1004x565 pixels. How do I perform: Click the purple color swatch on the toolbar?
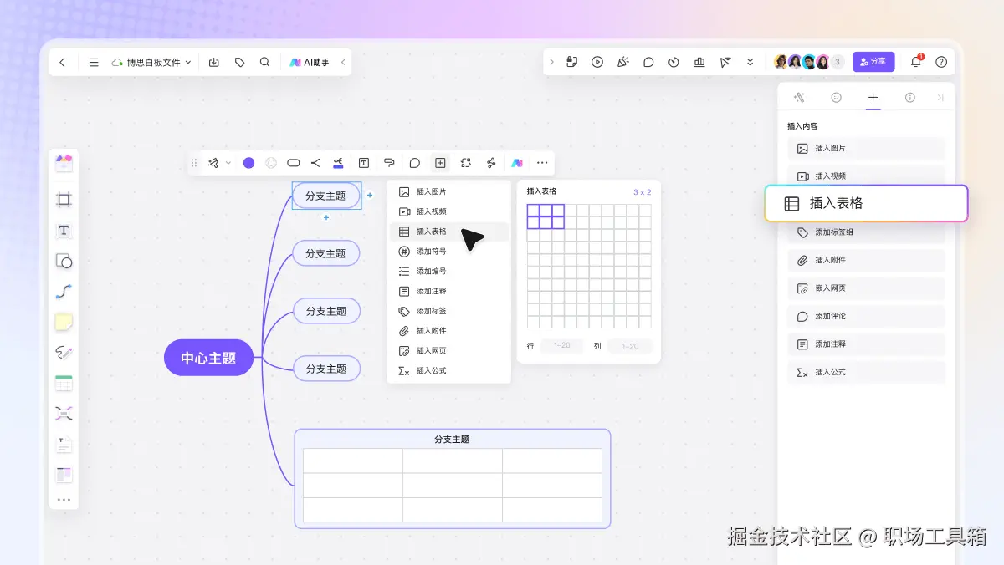[x=248, y=162]
